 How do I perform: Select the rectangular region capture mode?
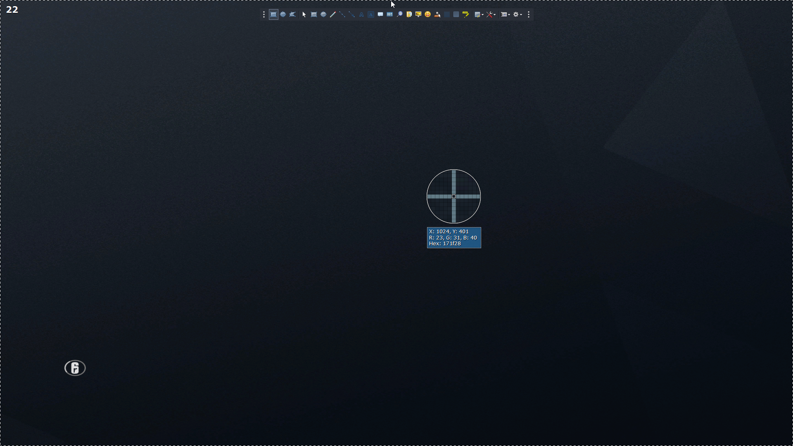tap(273, 14)
